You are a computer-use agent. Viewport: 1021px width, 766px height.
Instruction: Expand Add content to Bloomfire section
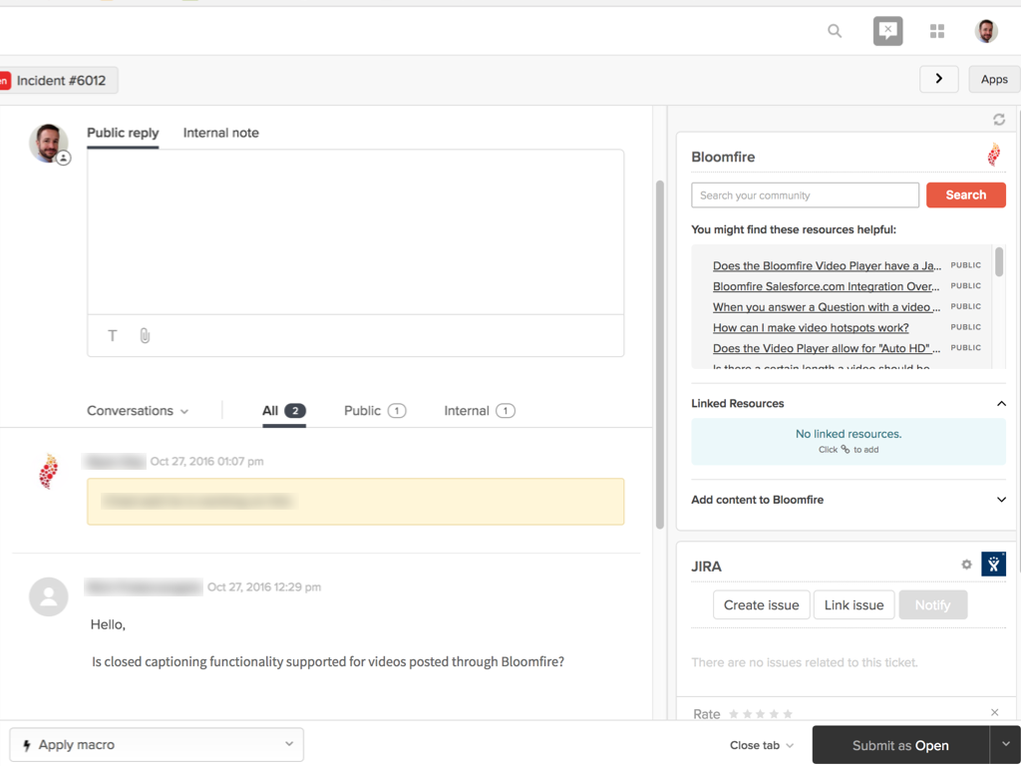point(1001,500)
